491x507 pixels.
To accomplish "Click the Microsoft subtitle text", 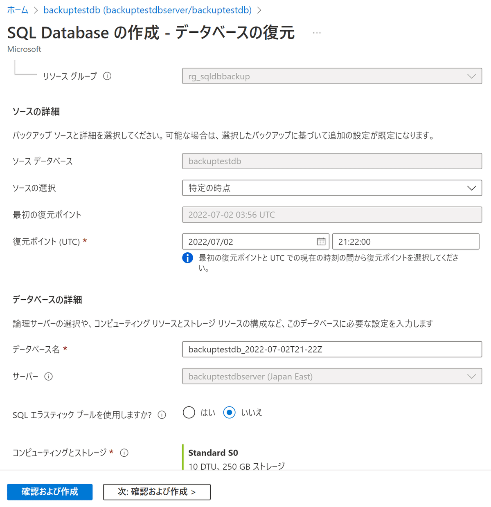I will 24,49.
